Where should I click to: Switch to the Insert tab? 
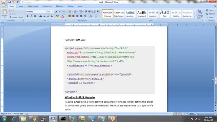click(21, 6)
